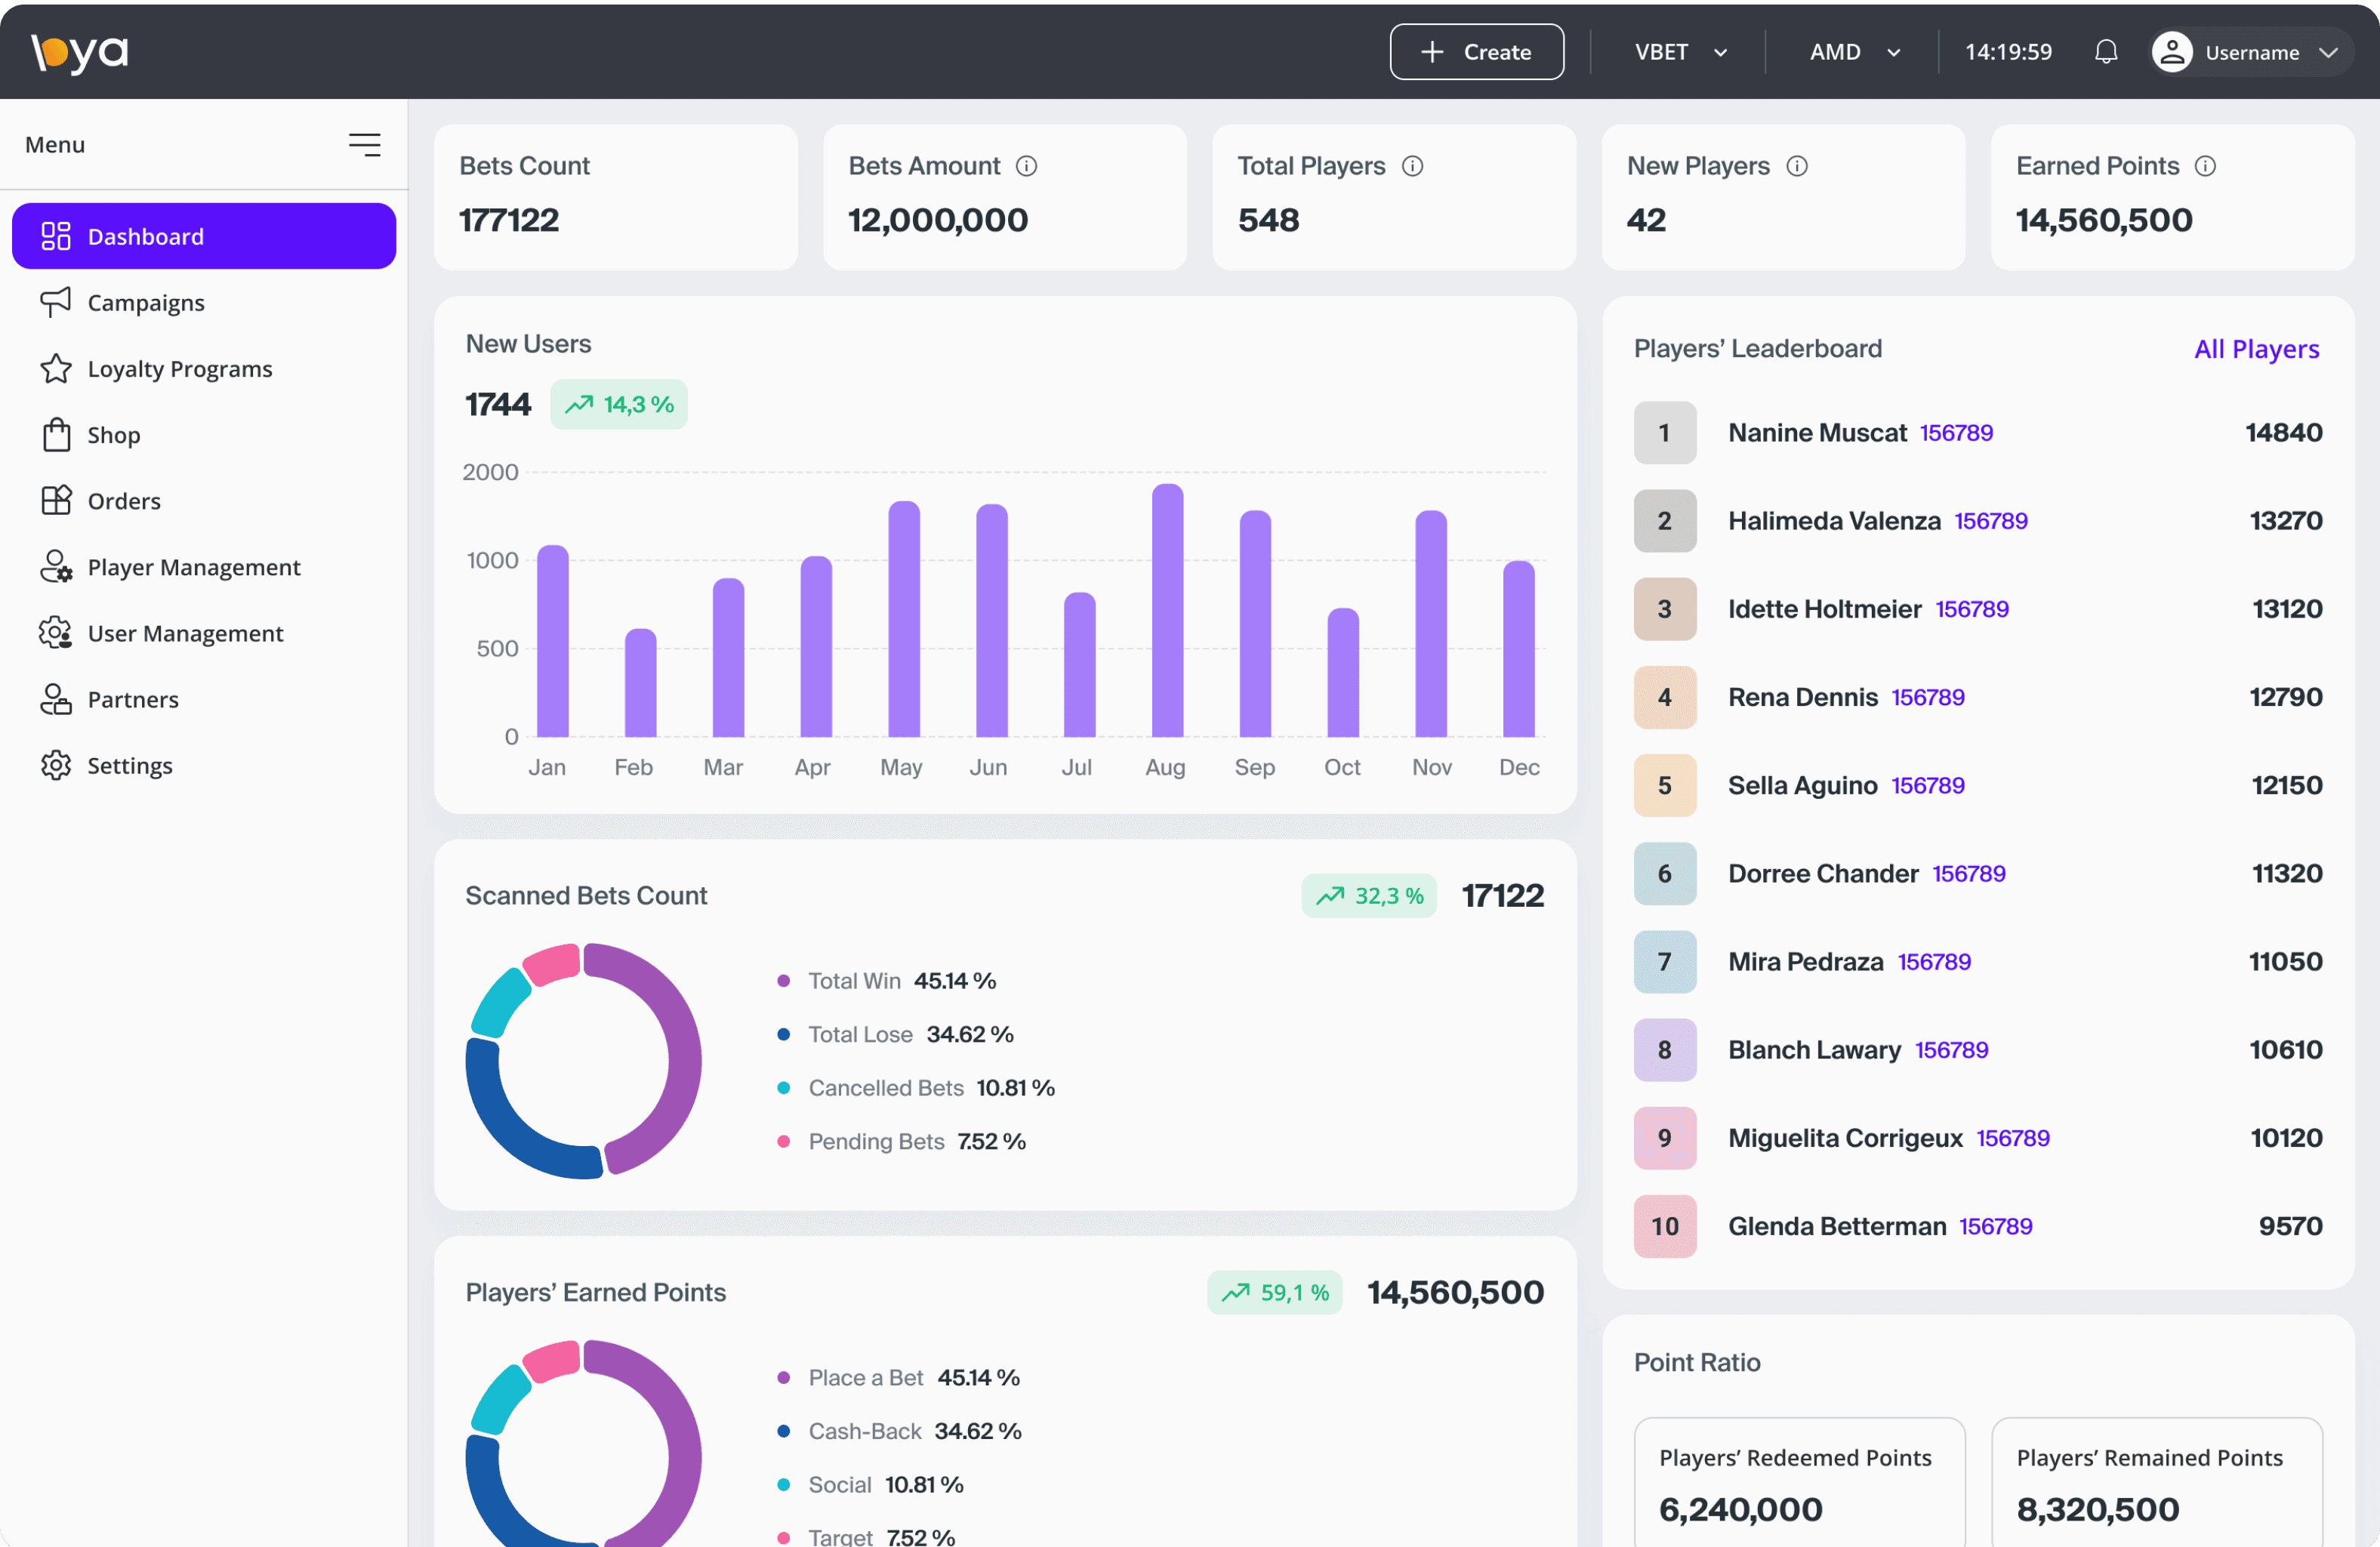Click the user avatar icon
The width and height of the screenshot is (2380, 1547).
[x=2172, y=52]
